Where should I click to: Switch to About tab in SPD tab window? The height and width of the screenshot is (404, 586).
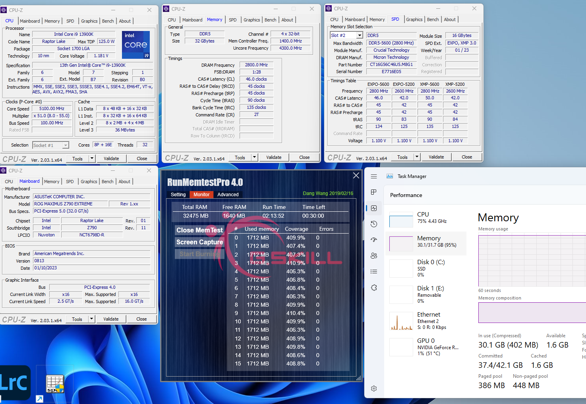coord(450,19)
